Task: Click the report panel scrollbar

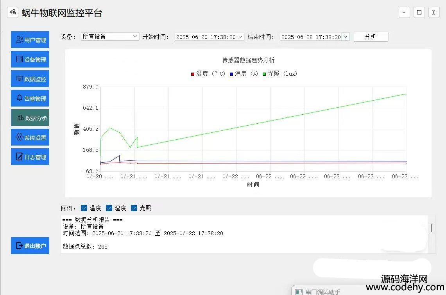Action: [431, 228]
